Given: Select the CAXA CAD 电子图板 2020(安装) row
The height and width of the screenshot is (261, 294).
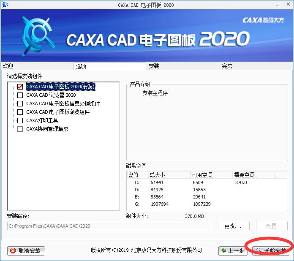Looking at the screenshot, I should 60,87.
